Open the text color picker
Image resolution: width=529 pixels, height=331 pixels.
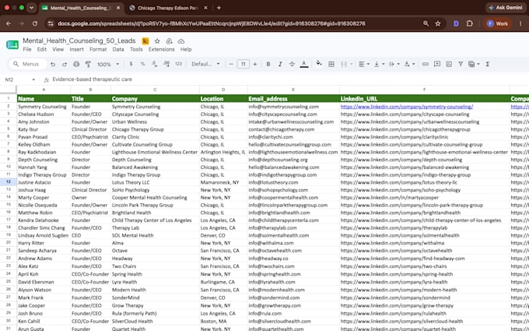click(304, 64)
